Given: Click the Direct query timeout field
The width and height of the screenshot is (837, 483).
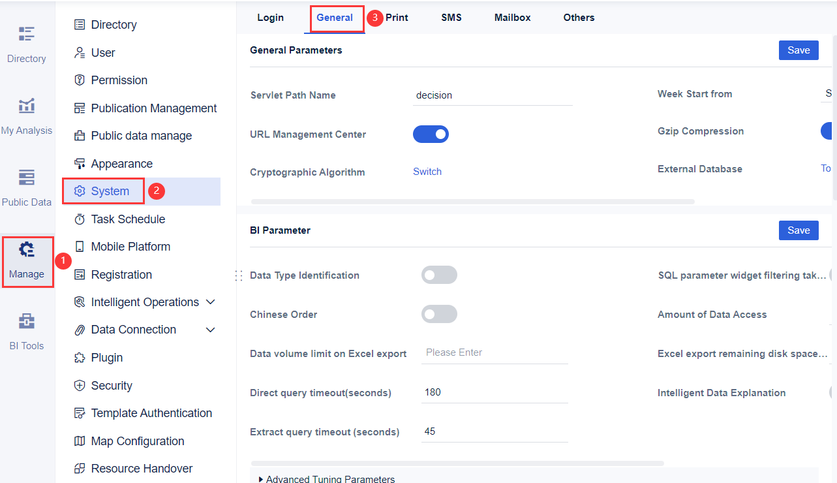Looking at the screenshot, I should [x=494, y=392].
